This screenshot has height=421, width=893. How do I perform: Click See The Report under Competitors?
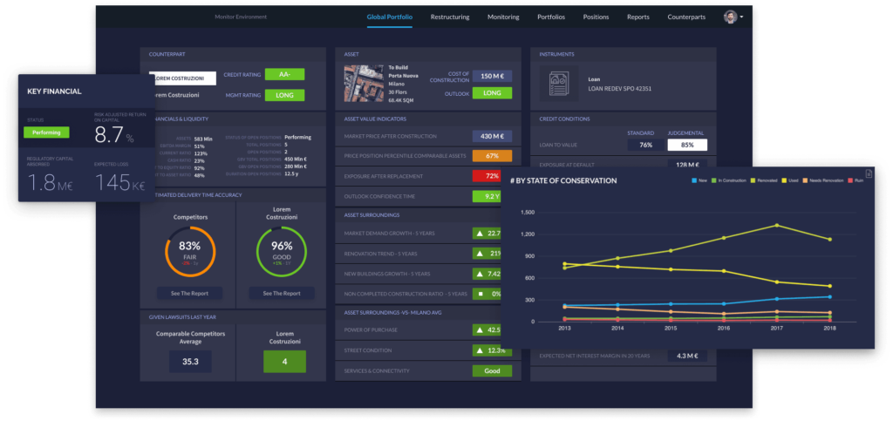coord(189,293)
